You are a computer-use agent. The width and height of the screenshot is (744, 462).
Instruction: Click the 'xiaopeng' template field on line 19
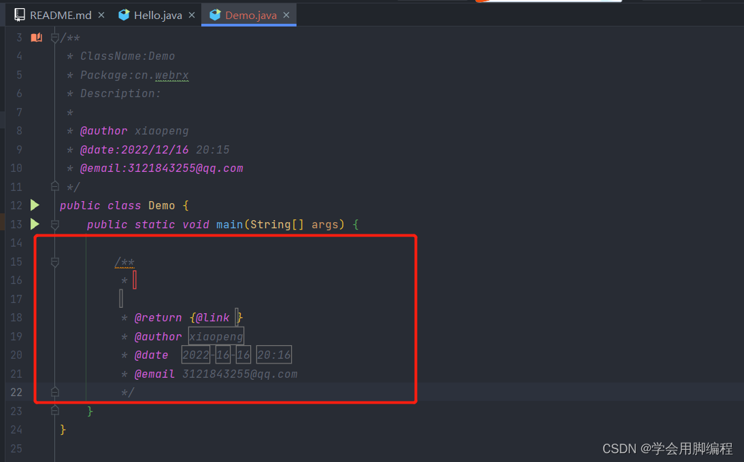point(216,336)
